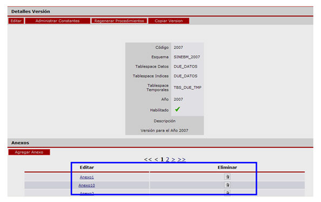Screen dimensions: 321x202
Task: Click Copiar Version button
Action: click(x=169, y=21)
